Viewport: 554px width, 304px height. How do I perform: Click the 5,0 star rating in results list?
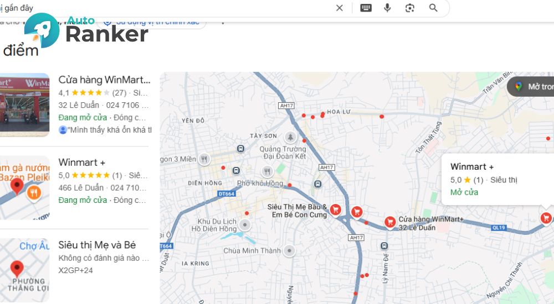point(90,175)
